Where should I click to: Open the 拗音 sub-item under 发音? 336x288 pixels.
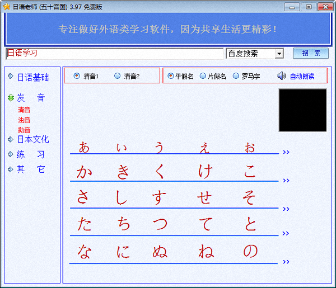(24, 130)
